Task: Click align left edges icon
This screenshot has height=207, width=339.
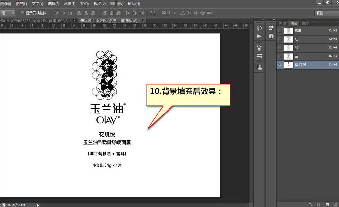Action: tap(79, 13)
